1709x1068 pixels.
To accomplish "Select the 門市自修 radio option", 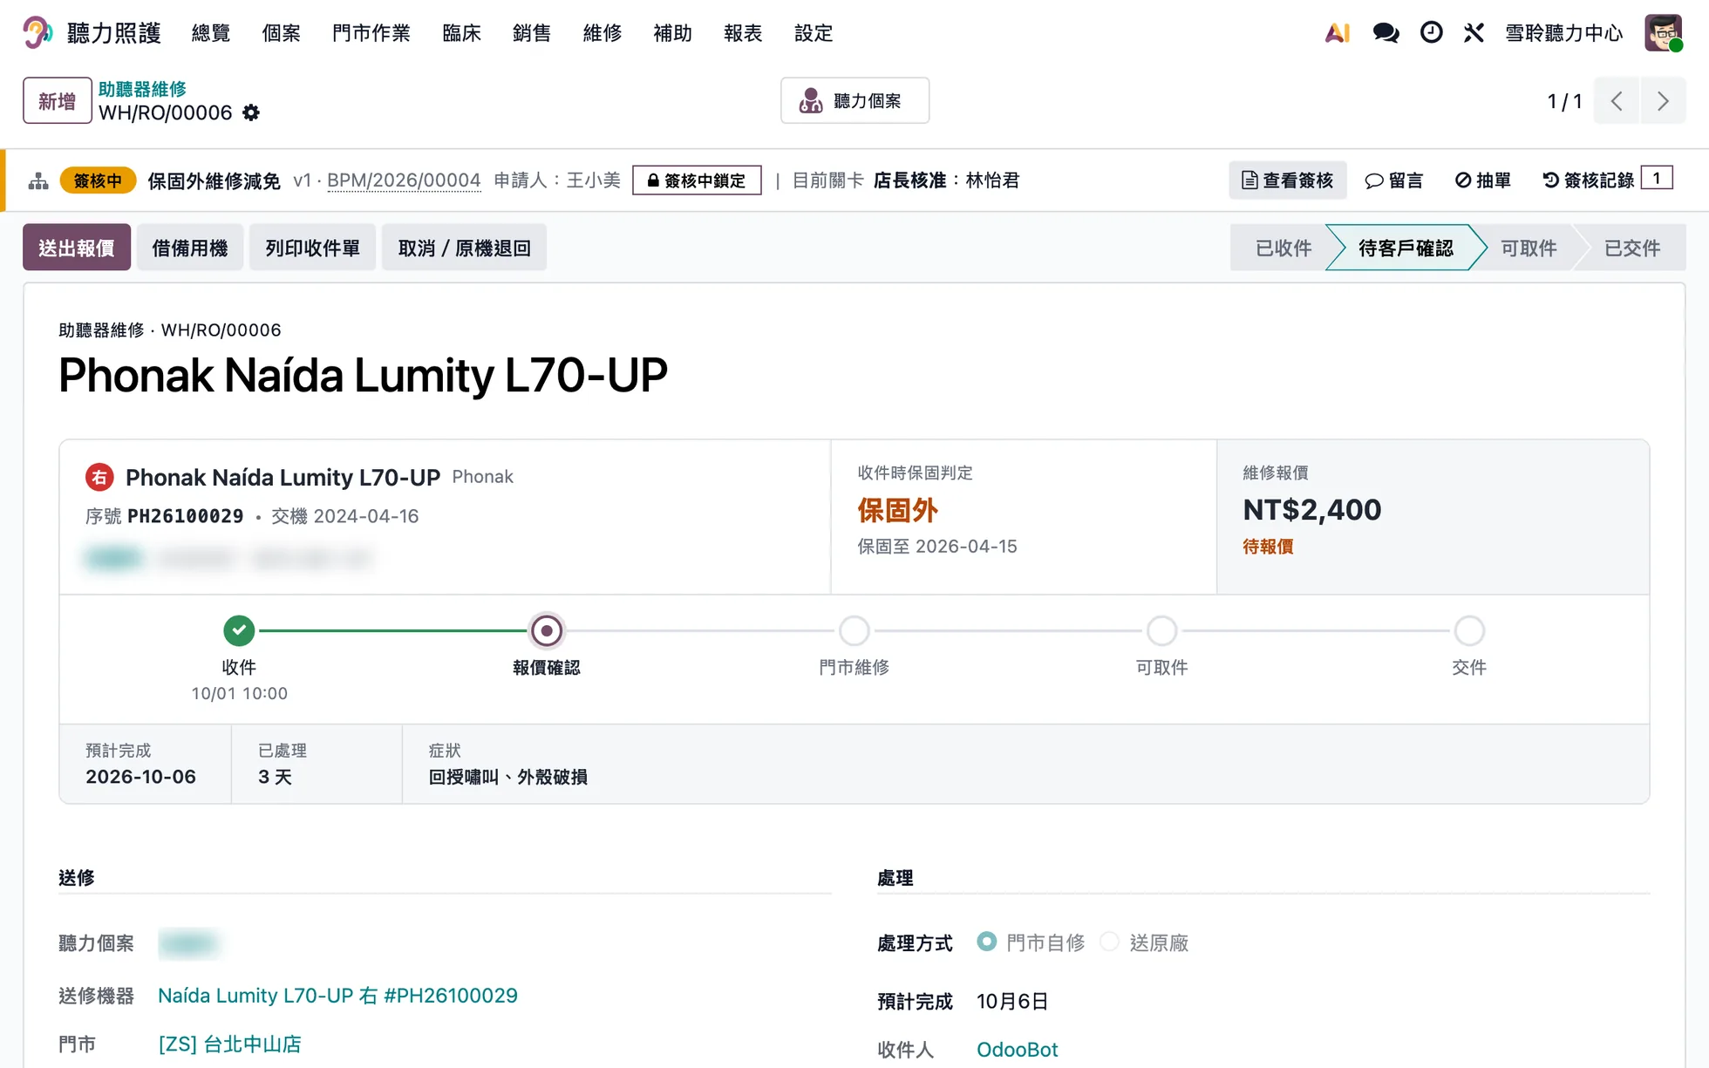I will [x=986, y=942].
